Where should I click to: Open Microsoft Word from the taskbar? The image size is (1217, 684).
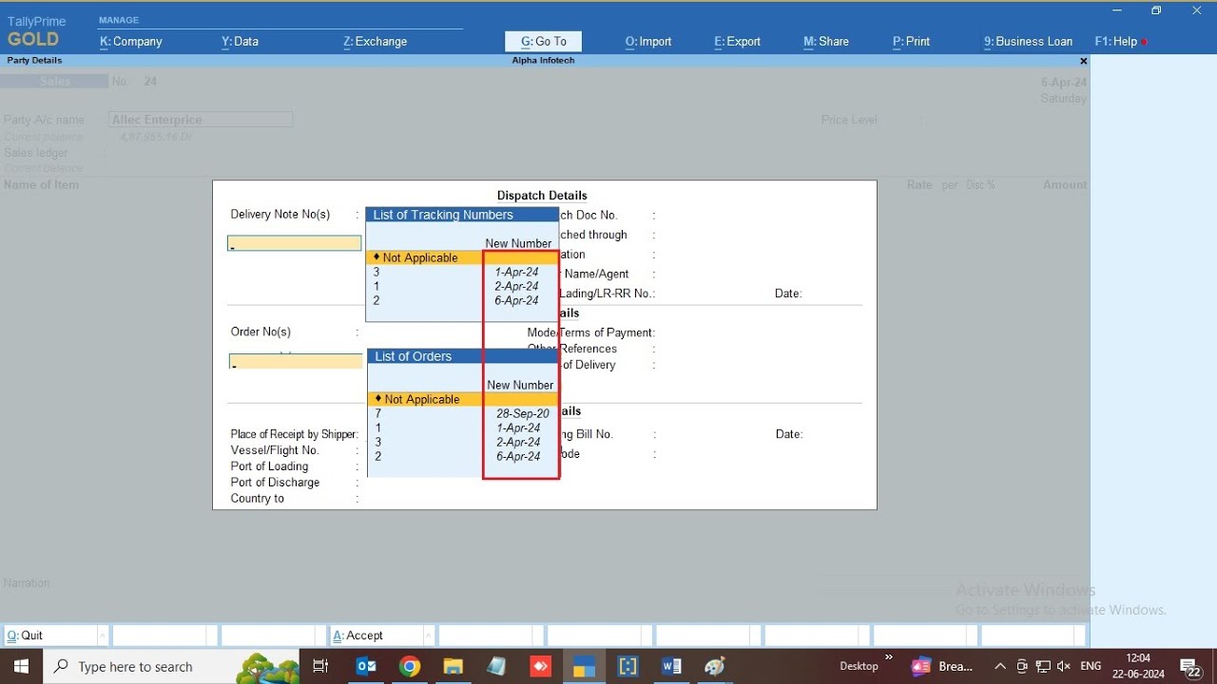pyautogui.click(x=671, y=666)
